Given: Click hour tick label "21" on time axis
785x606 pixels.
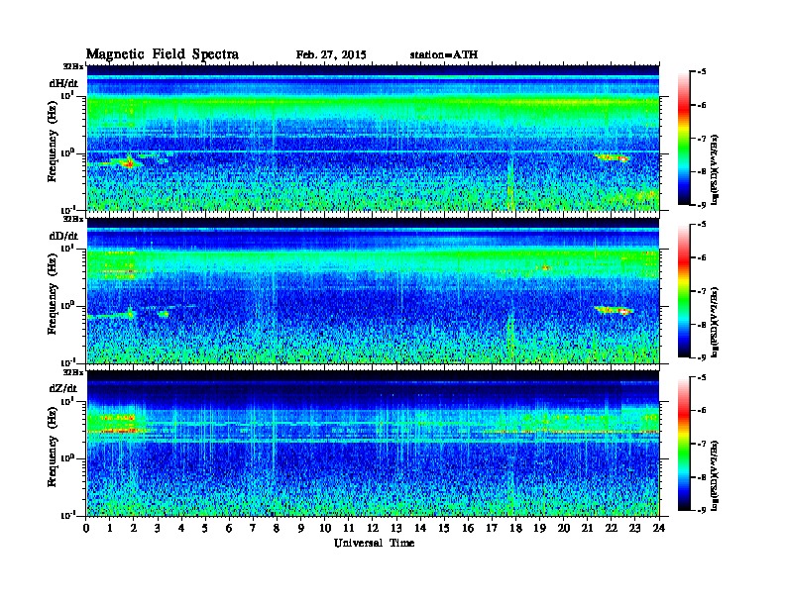Looking at the screenshot, I should point(587,528).
